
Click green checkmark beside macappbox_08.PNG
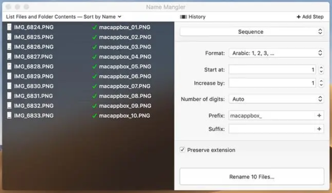[x=94, y=96]
